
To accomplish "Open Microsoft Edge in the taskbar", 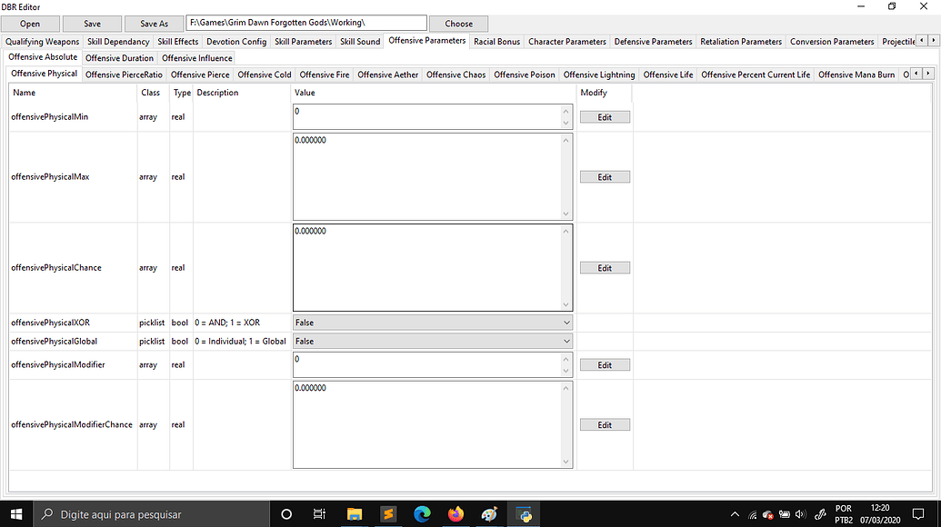I will 422,514.
